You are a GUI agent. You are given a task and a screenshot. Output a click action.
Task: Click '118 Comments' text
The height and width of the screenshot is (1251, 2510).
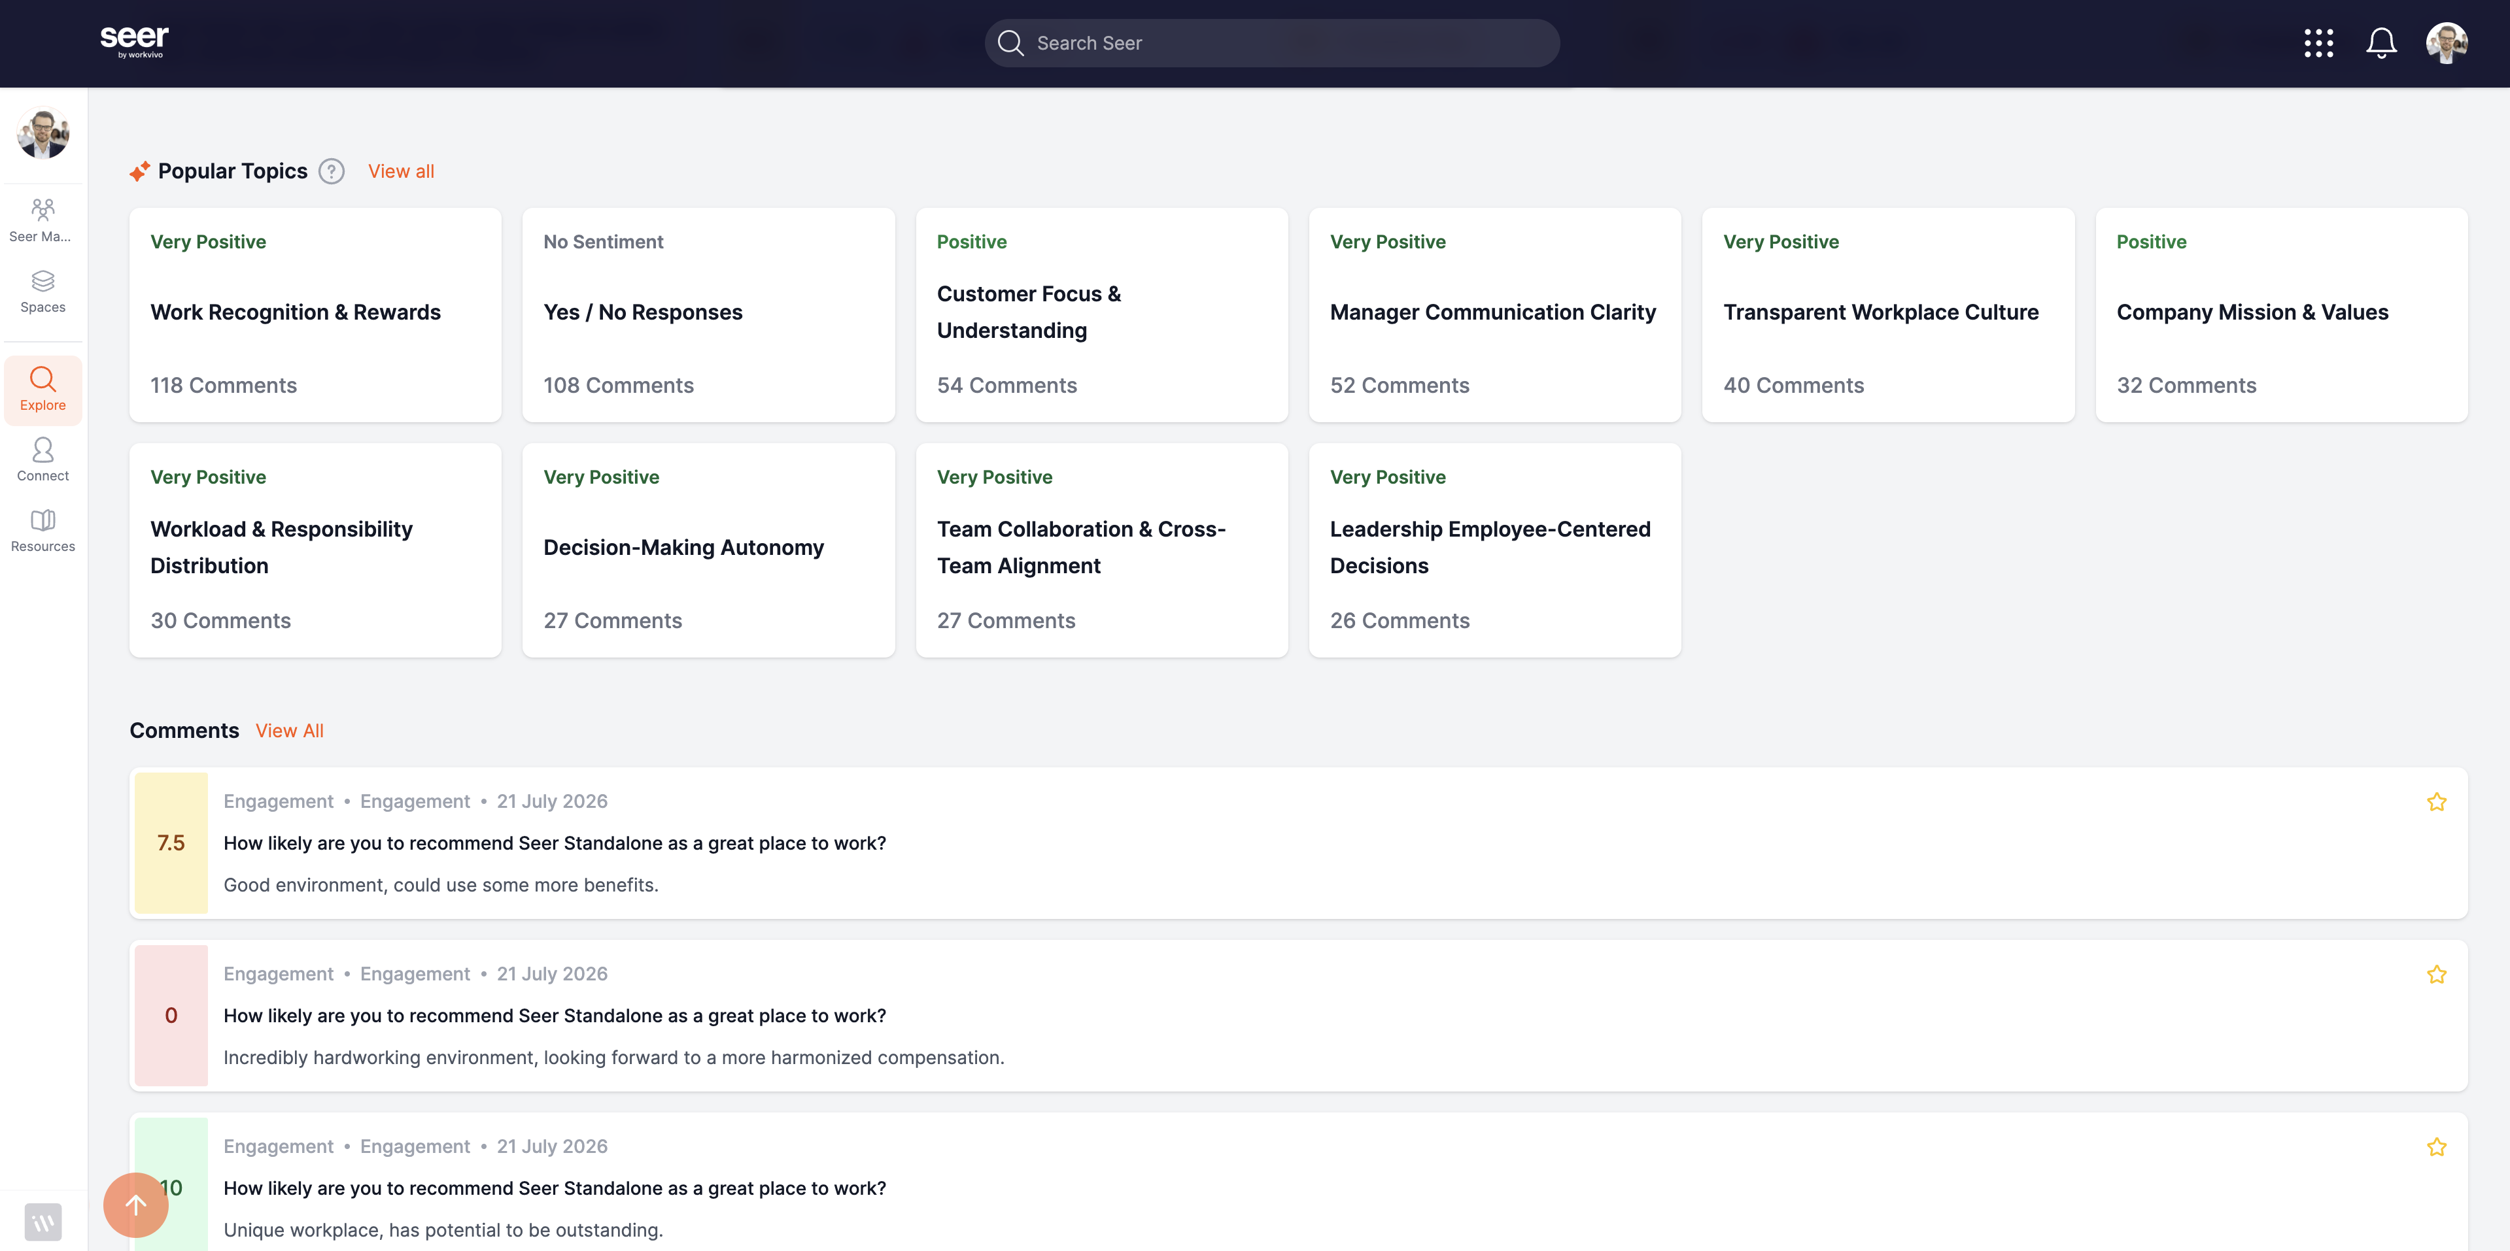(x=223, y=386)
